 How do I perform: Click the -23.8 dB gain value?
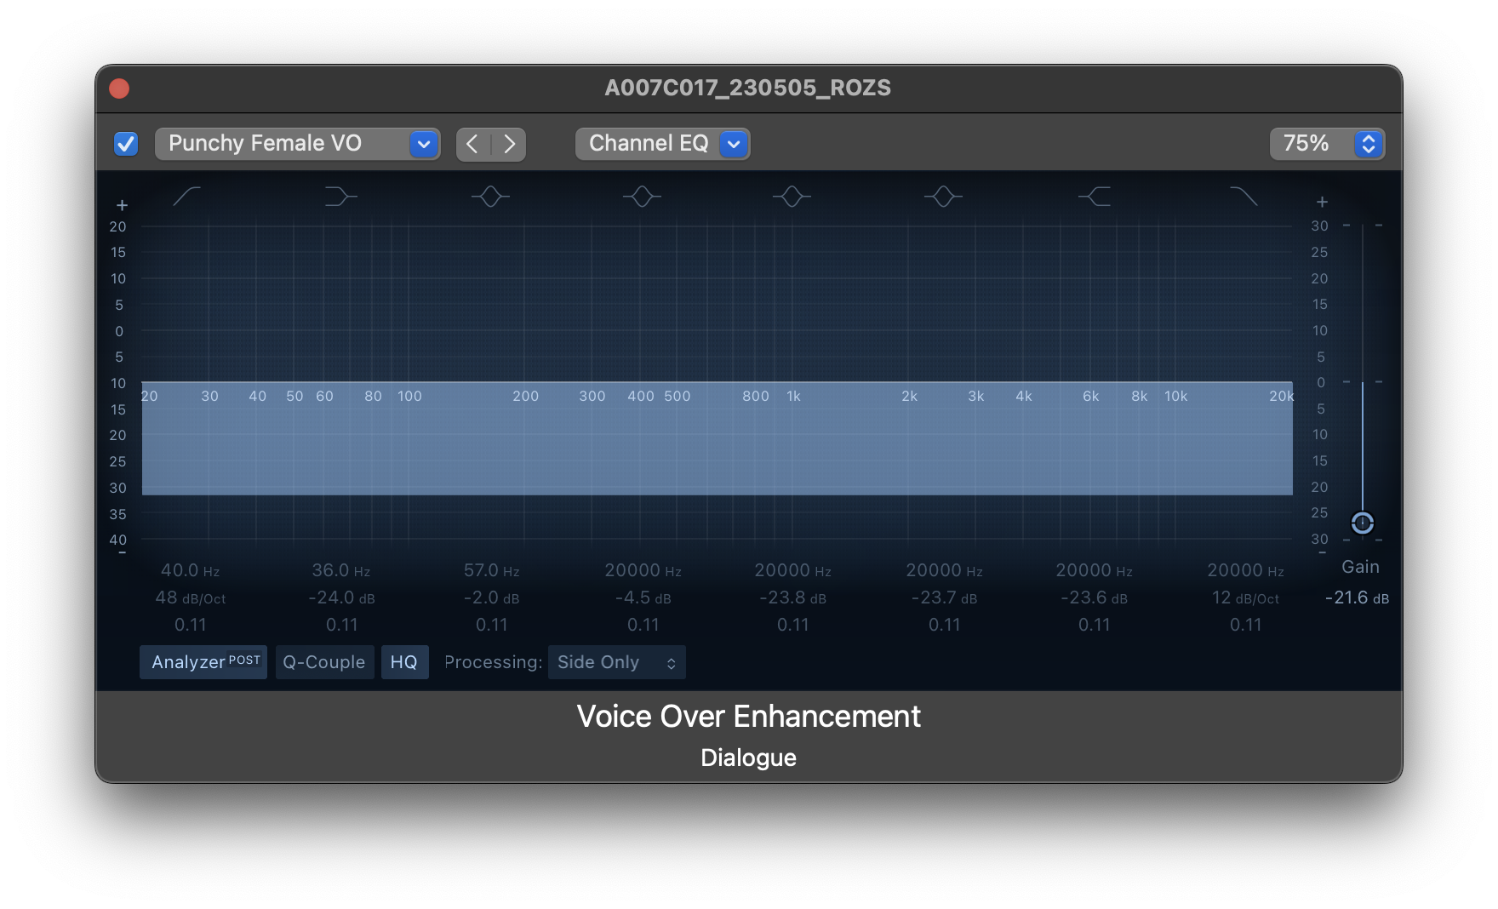pyautogui.click(x=793, y=597)
